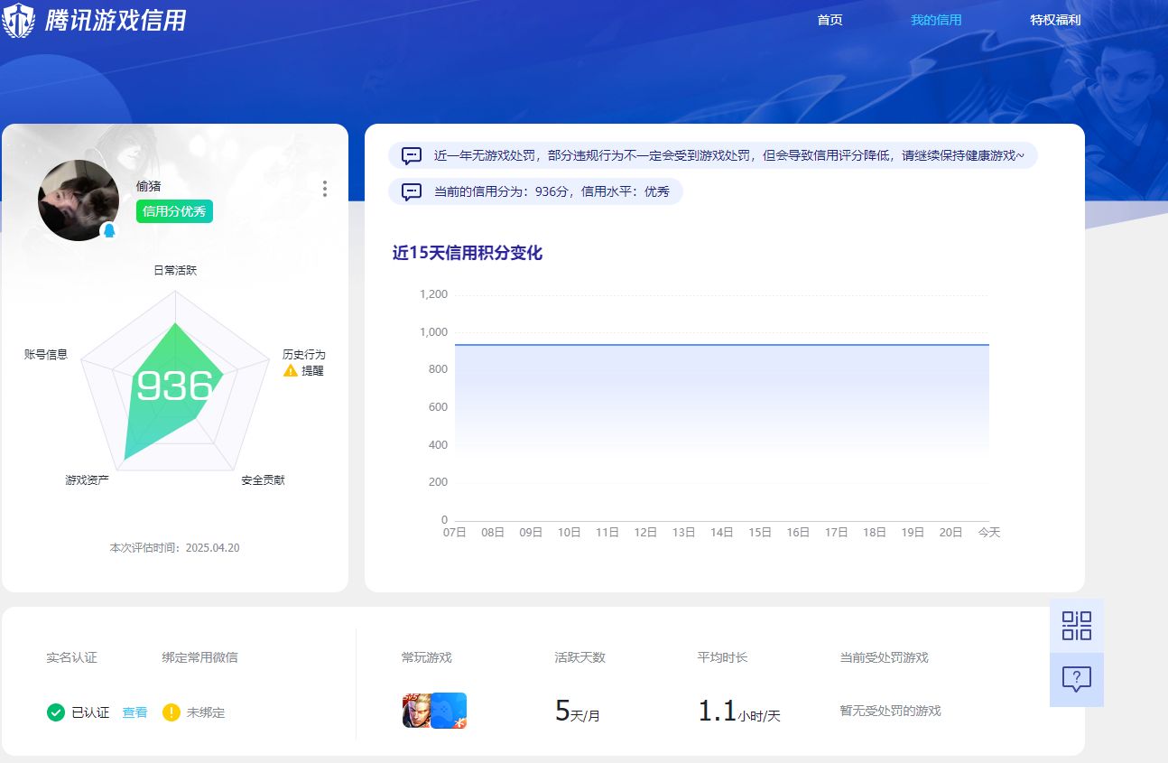
Task: Click the 本次评估时间 2025.04.20 text
Action: pyautogui.click(x=174, y=547)
